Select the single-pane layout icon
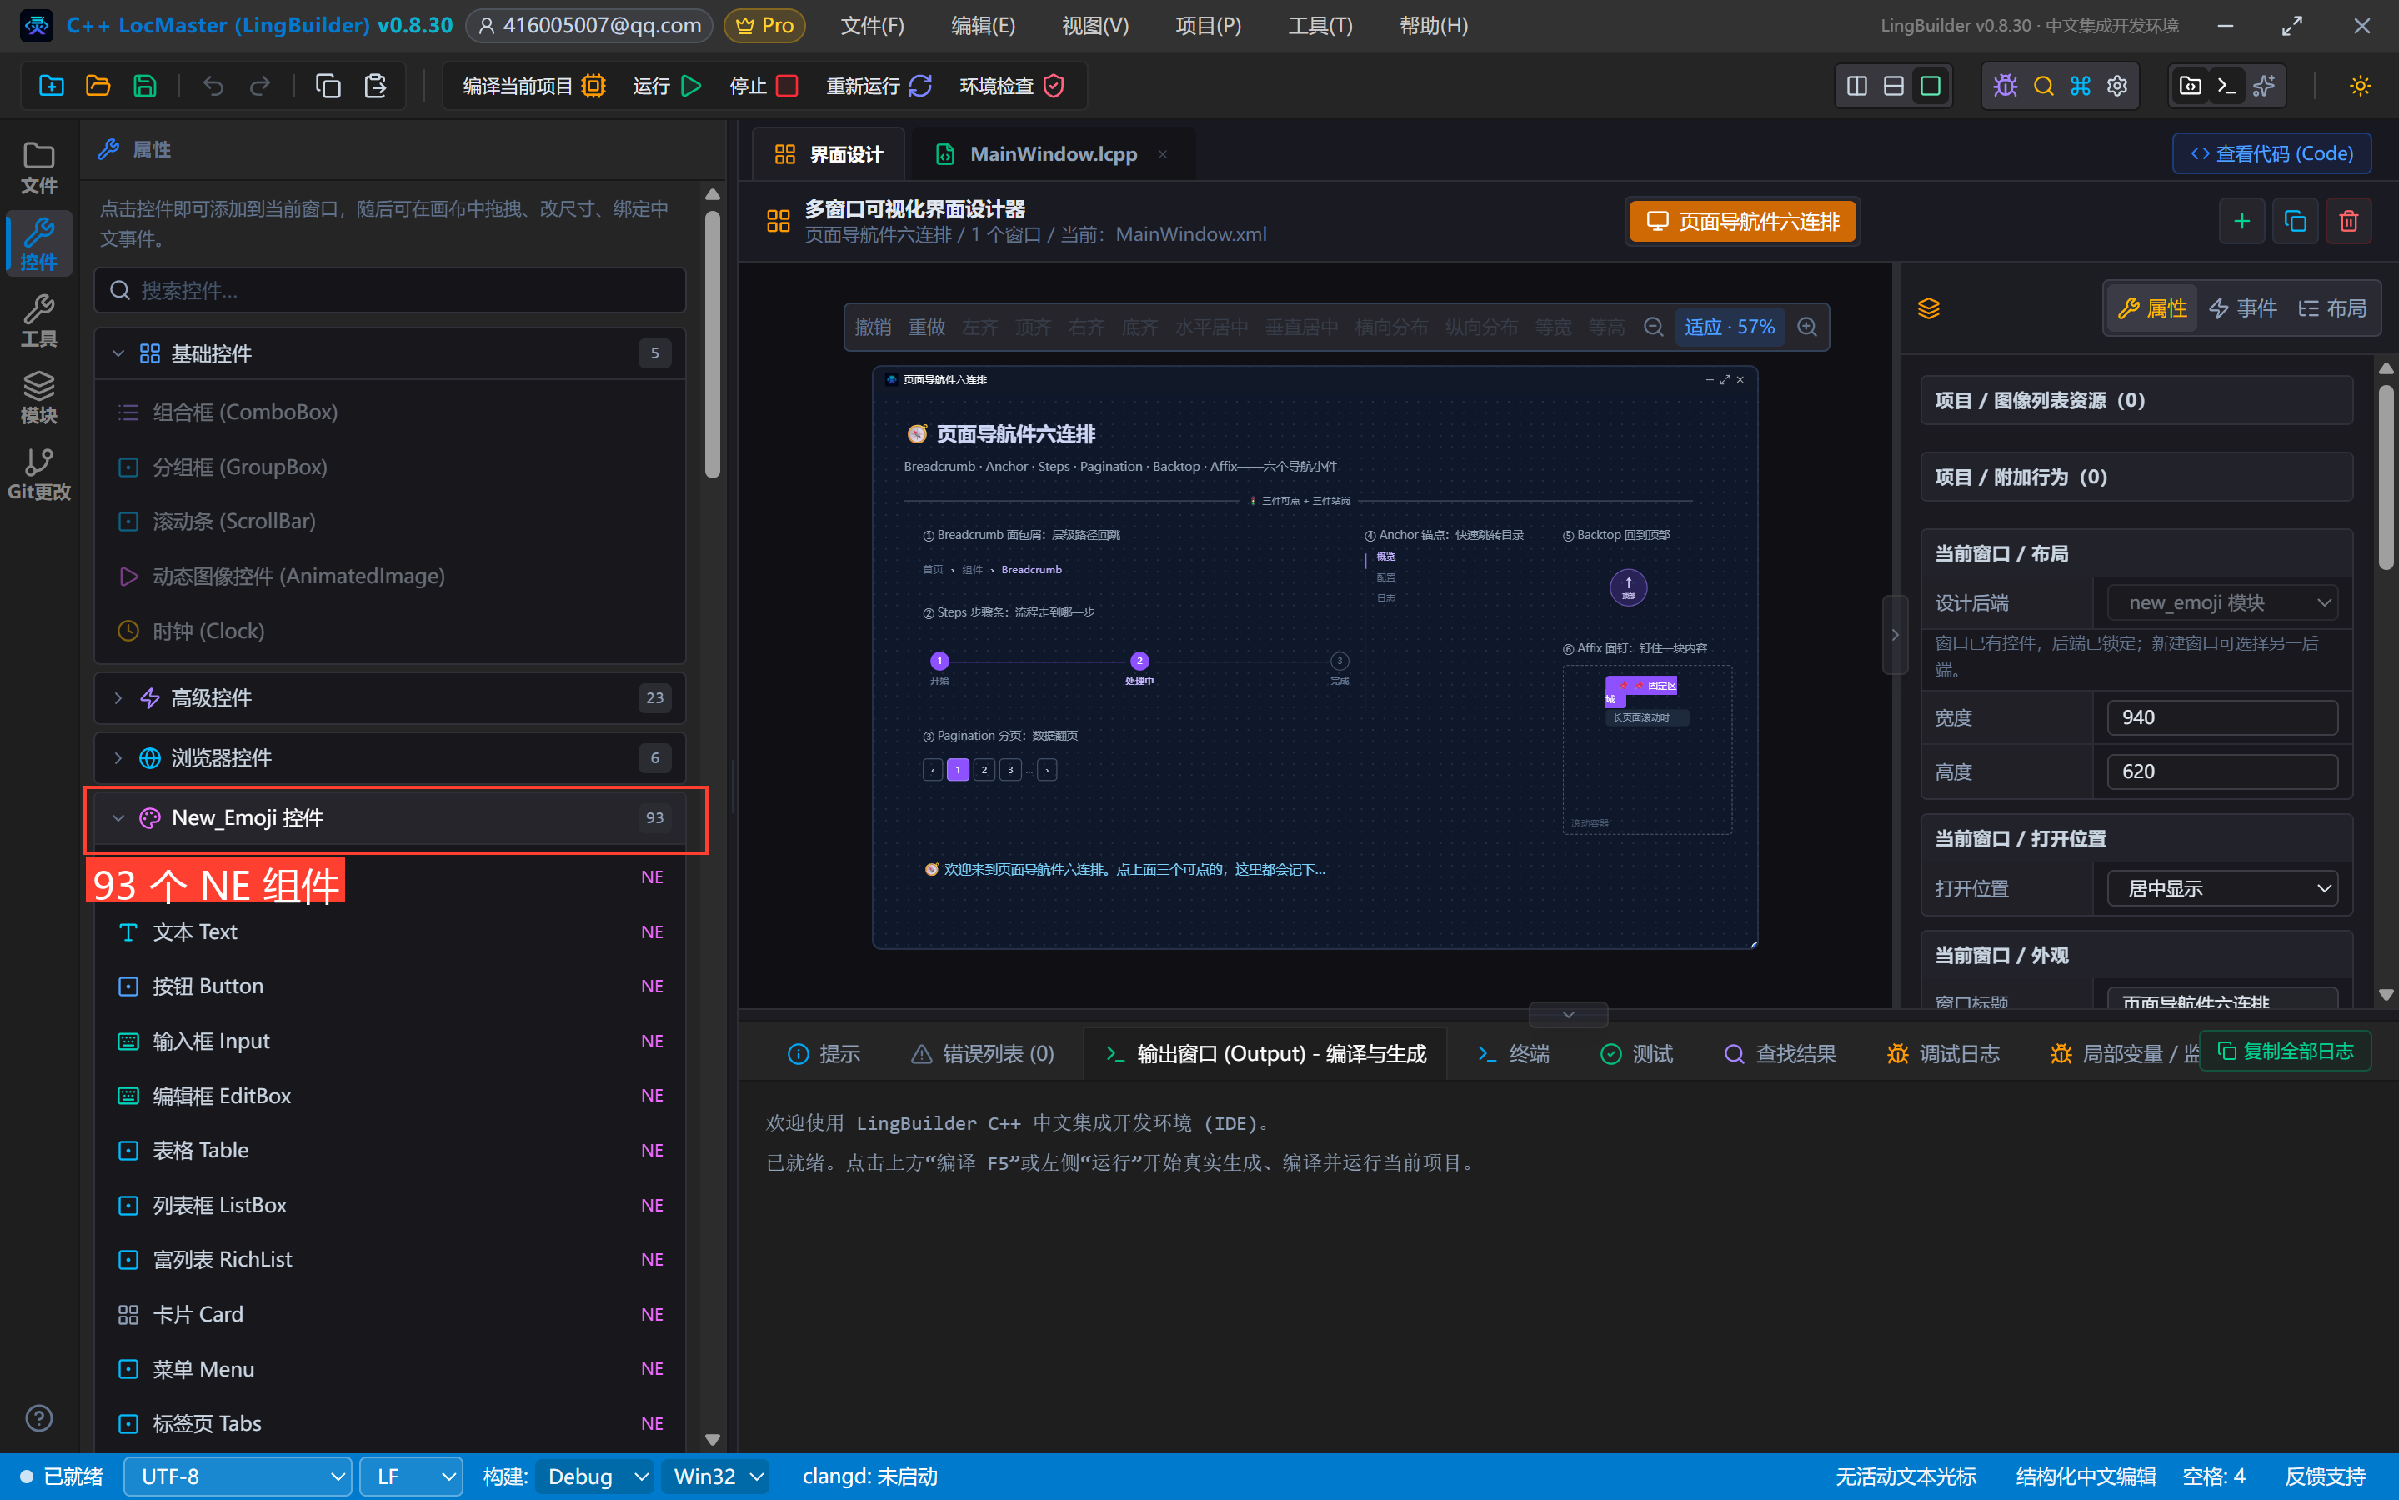This screenshot has height=1500, width=2399. pyautogui.click(x=1931, y=85)
